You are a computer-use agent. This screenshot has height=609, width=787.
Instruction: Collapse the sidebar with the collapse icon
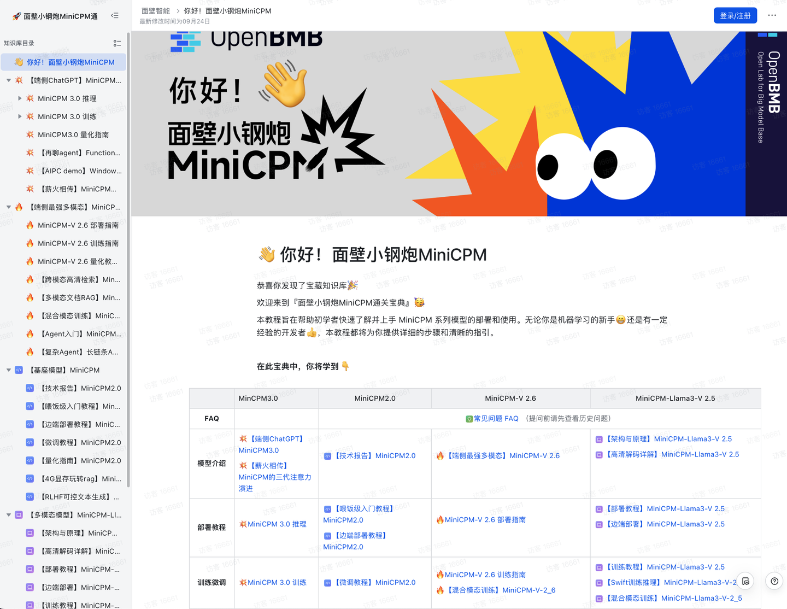(x=115, y=15)
